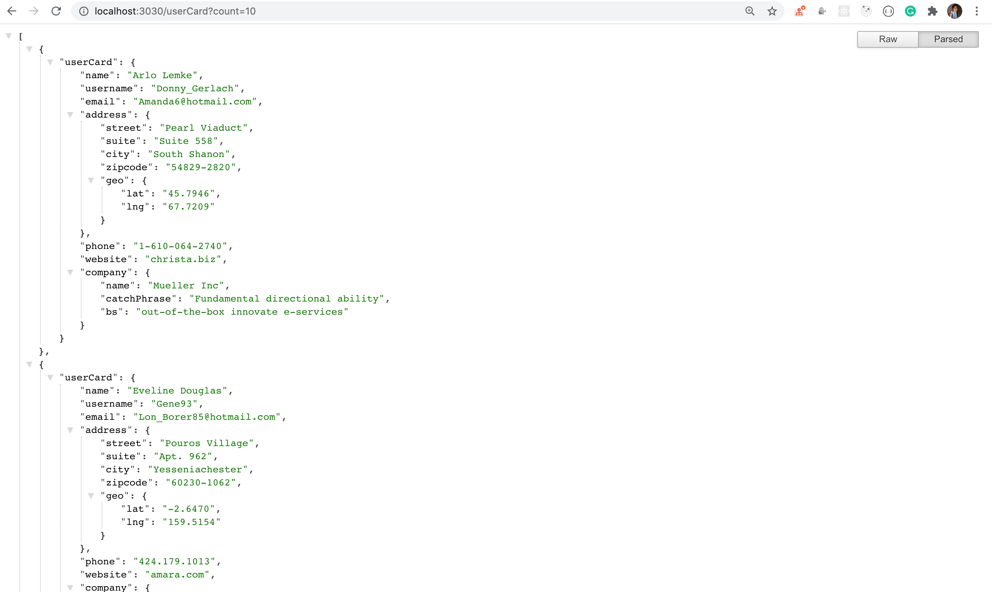Viewport: 992px width, 592px height.
Task: Collapse Arlo Lemke's address object
Action: (70, 115)
